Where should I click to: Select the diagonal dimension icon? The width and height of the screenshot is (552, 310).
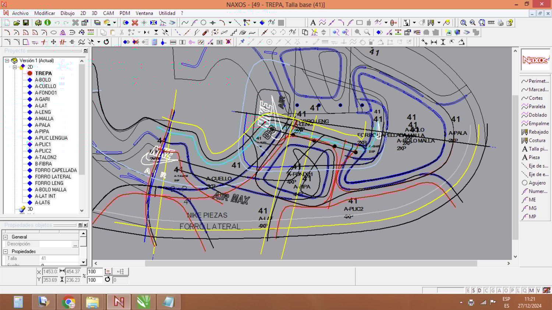(x=425, y=42)
